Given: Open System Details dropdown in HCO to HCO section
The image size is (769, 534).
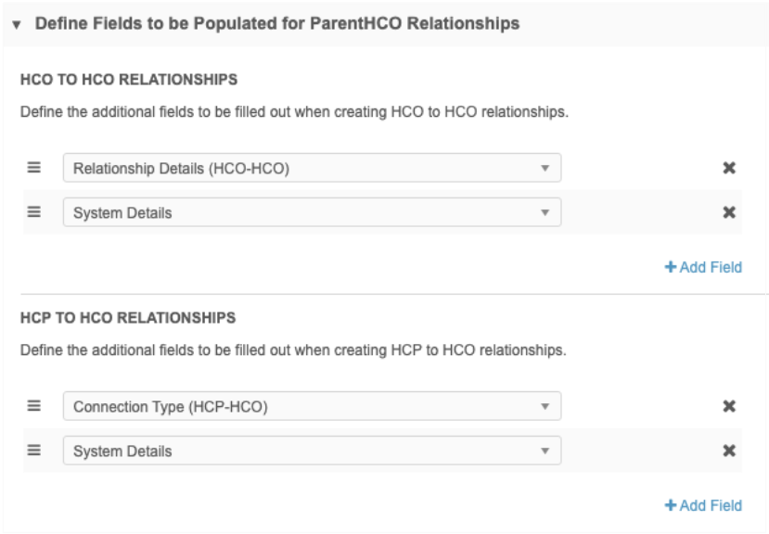Looking at the screenshot, I should click(x=312, y=212).
